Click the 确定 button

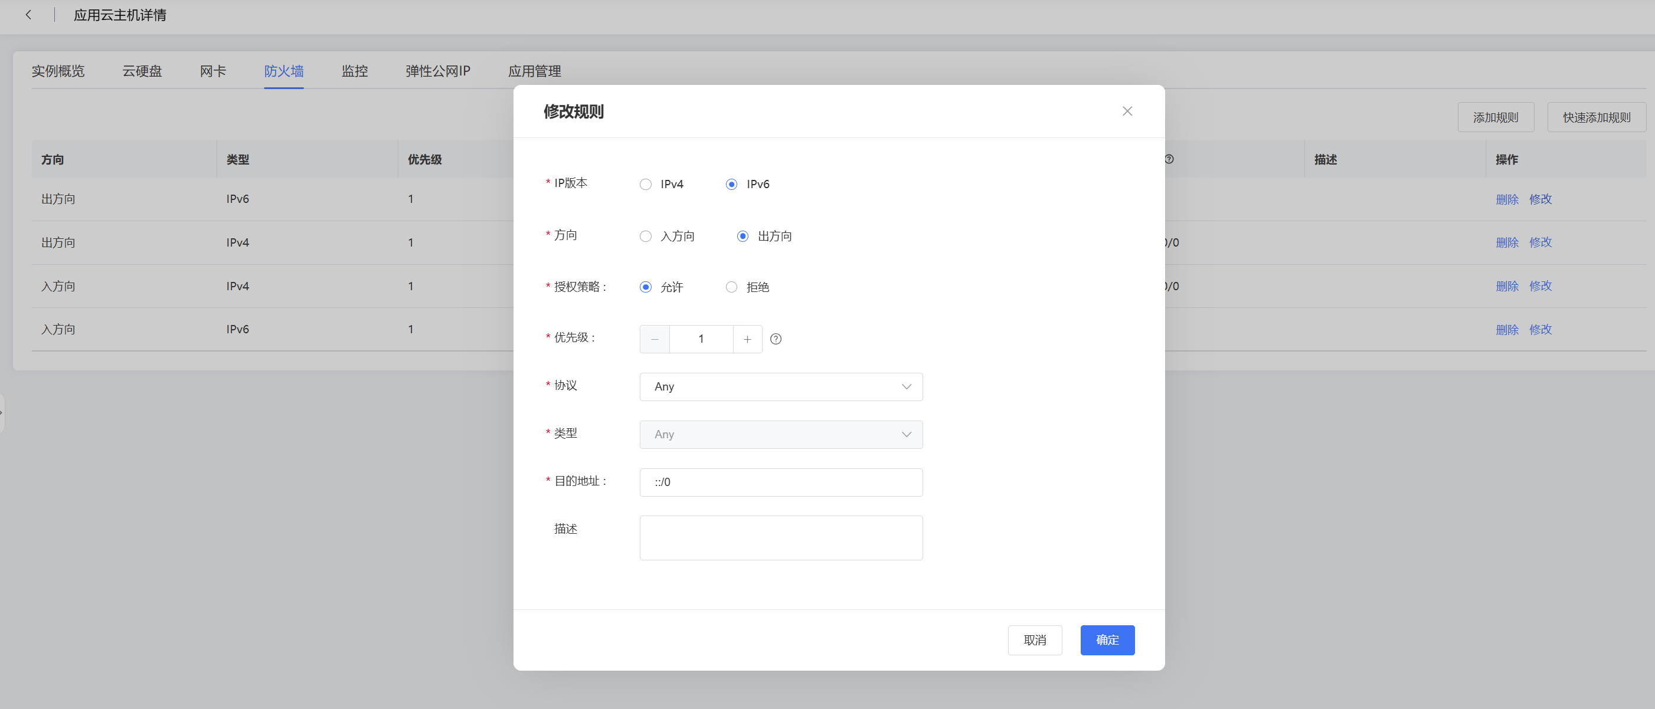1108,641
